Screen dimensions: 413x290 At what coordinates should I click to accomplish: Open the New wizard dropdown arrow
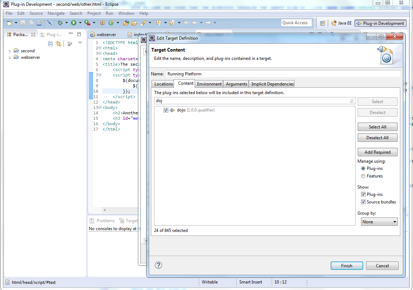tap(16, 23)
